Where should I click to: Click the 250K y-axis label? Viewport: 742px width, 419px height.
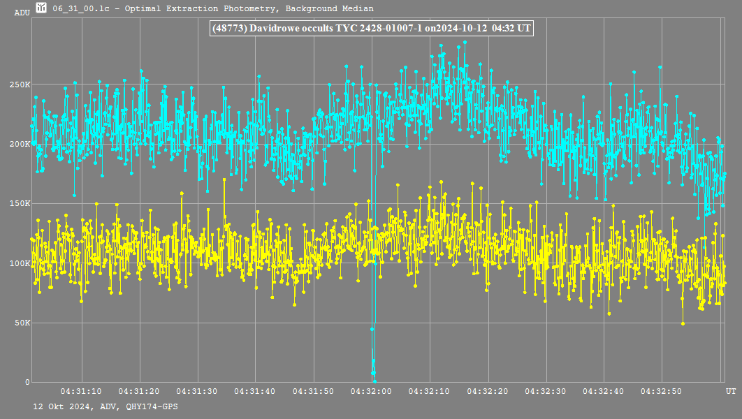click(20, 84)
